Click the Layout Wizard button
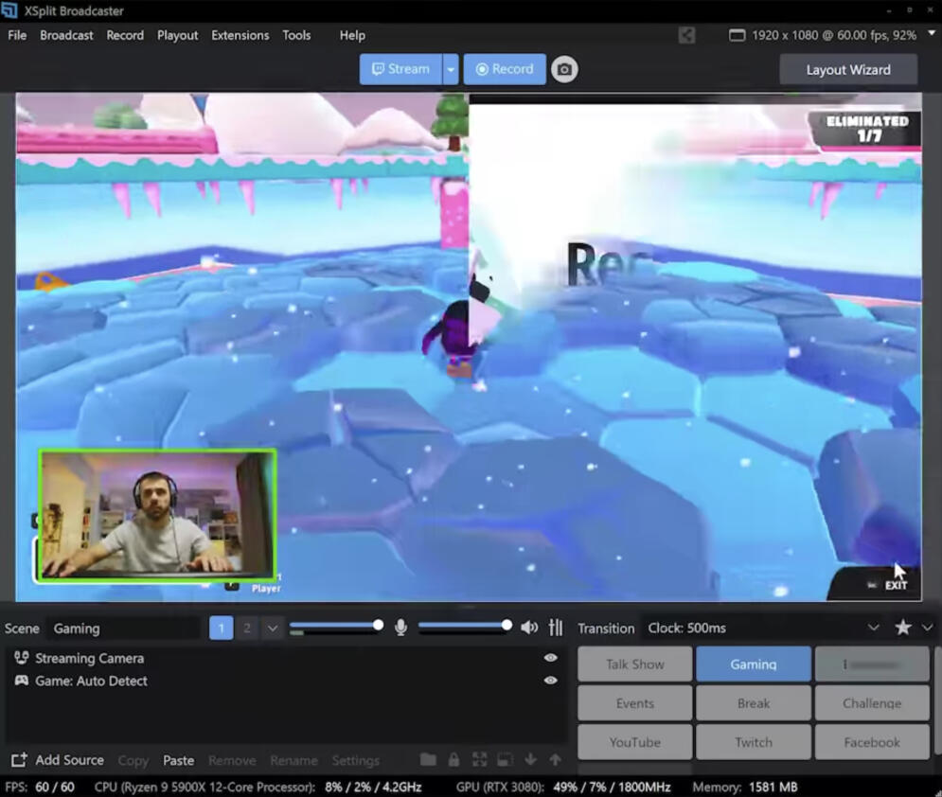The width and height of the screenshot is (942, 797). pos(847,69)
